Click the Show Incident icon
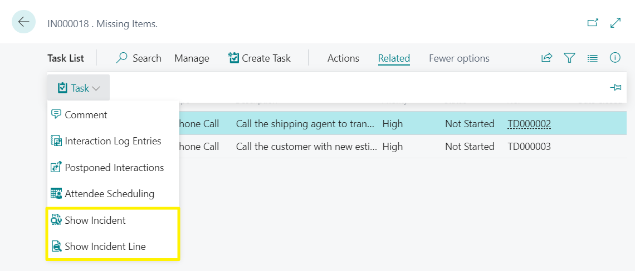This screenshot has height=271, width=635. click(x=56, y=220)
